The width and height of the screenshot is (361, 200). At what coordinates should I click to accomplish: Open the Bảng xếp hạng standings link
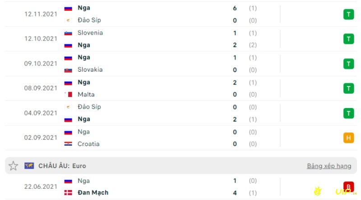tap(329, 166)
